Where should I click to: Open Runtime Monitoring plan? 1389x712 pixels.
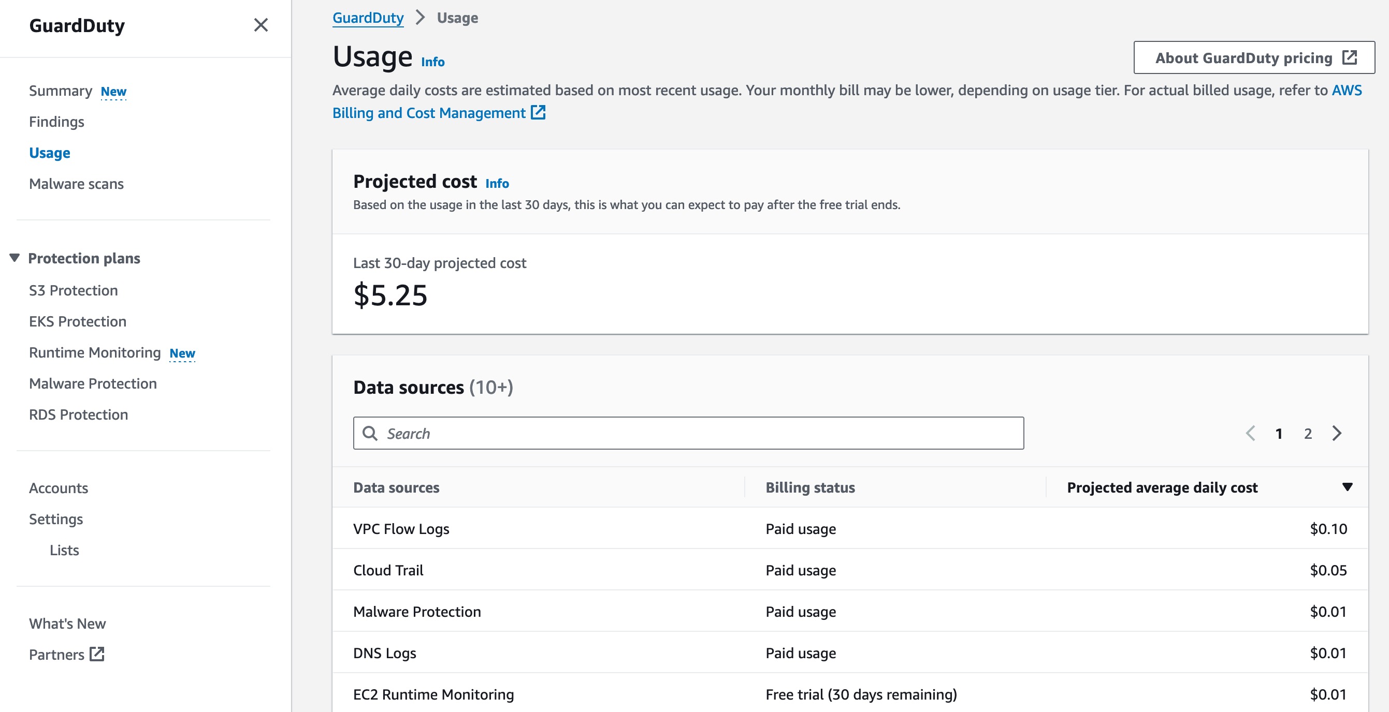tap(95, 352)
